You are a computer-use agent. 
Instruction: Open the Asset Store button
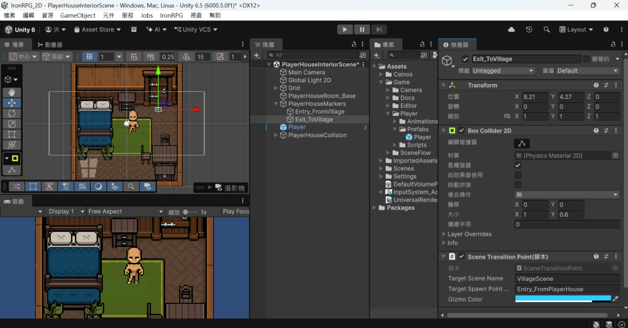point(98,29)
